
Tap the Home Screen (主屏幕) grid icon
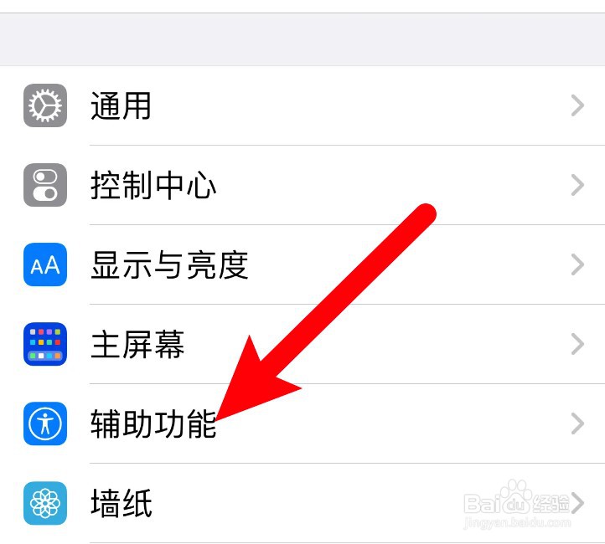(45, 344)
